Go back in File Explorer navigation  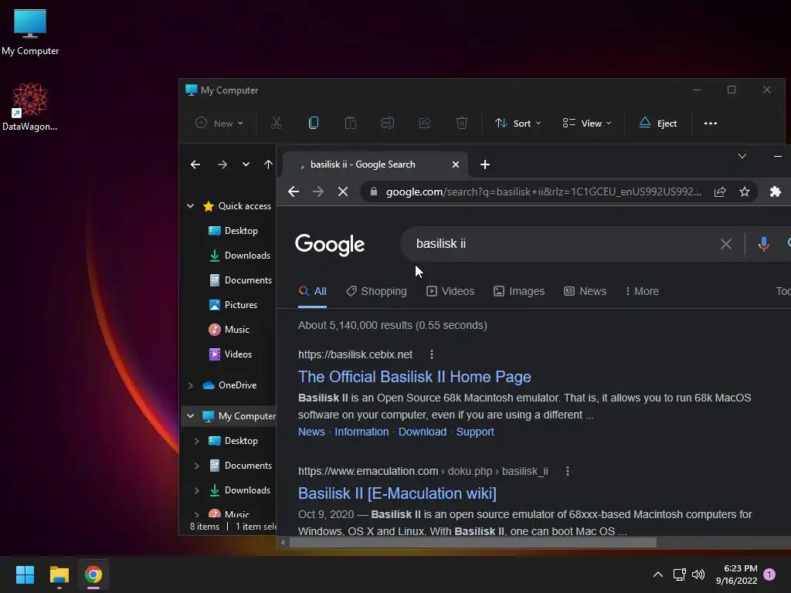pyautogui.click(x=195, y=164)
